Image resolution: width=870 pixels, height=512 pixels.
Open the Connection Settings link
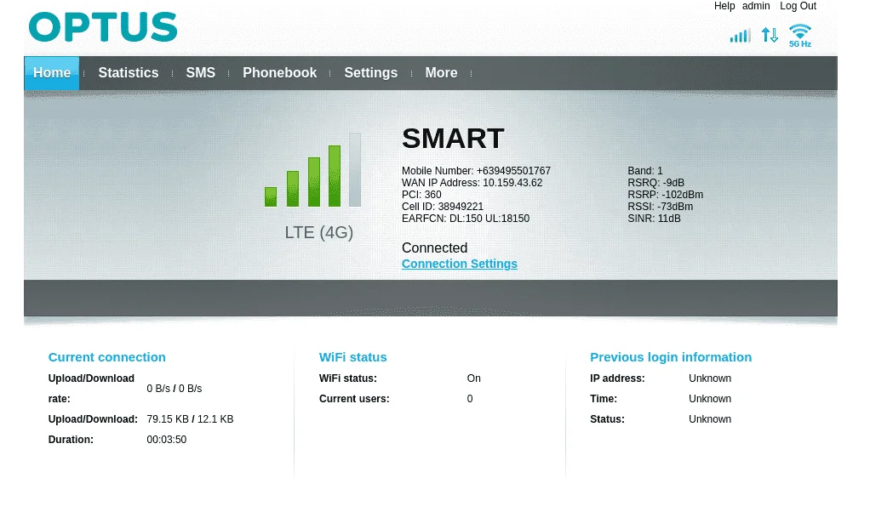pyautogui.click(x=460, y=264)
